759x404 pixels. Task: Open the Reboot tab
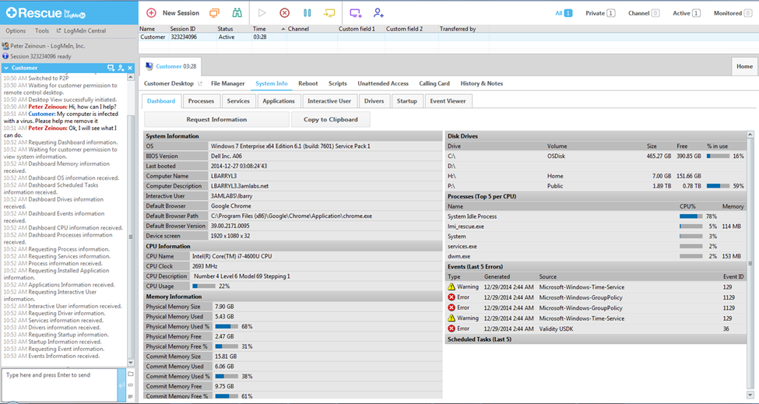click(307, 83)
